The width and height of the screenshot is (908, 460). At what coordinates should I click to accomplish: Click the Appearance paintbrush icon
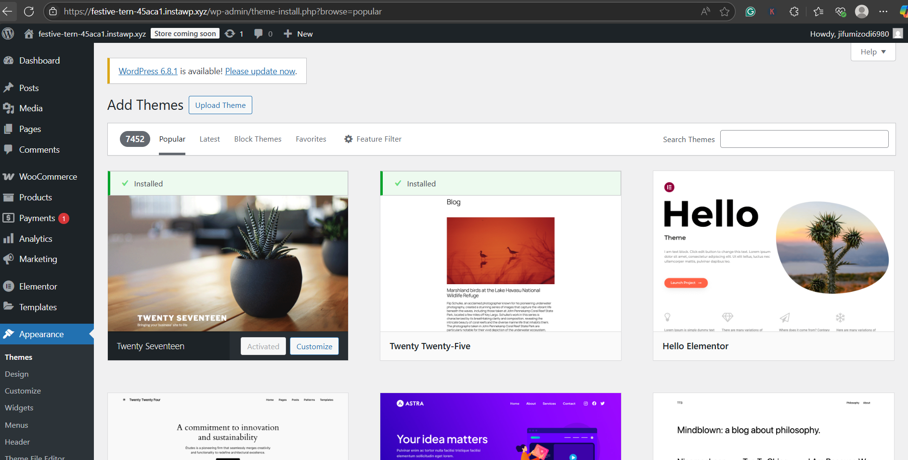(9, 334)
